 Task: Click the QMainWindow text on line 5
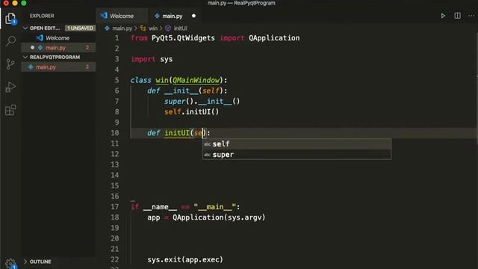pyautogui.click(x=196, y=80)
